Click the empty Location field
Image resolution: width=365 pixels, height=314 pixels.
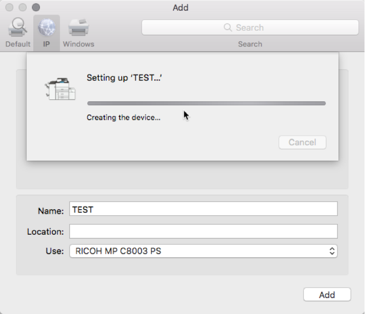coord(203,231)
